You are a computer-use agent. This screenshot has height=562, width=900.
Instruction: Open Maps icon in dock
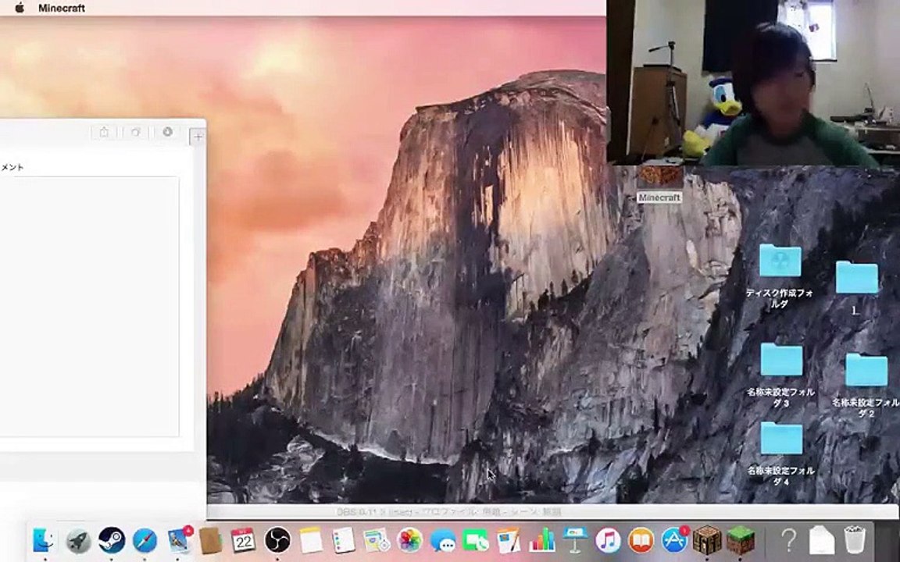tap(377, 540)
